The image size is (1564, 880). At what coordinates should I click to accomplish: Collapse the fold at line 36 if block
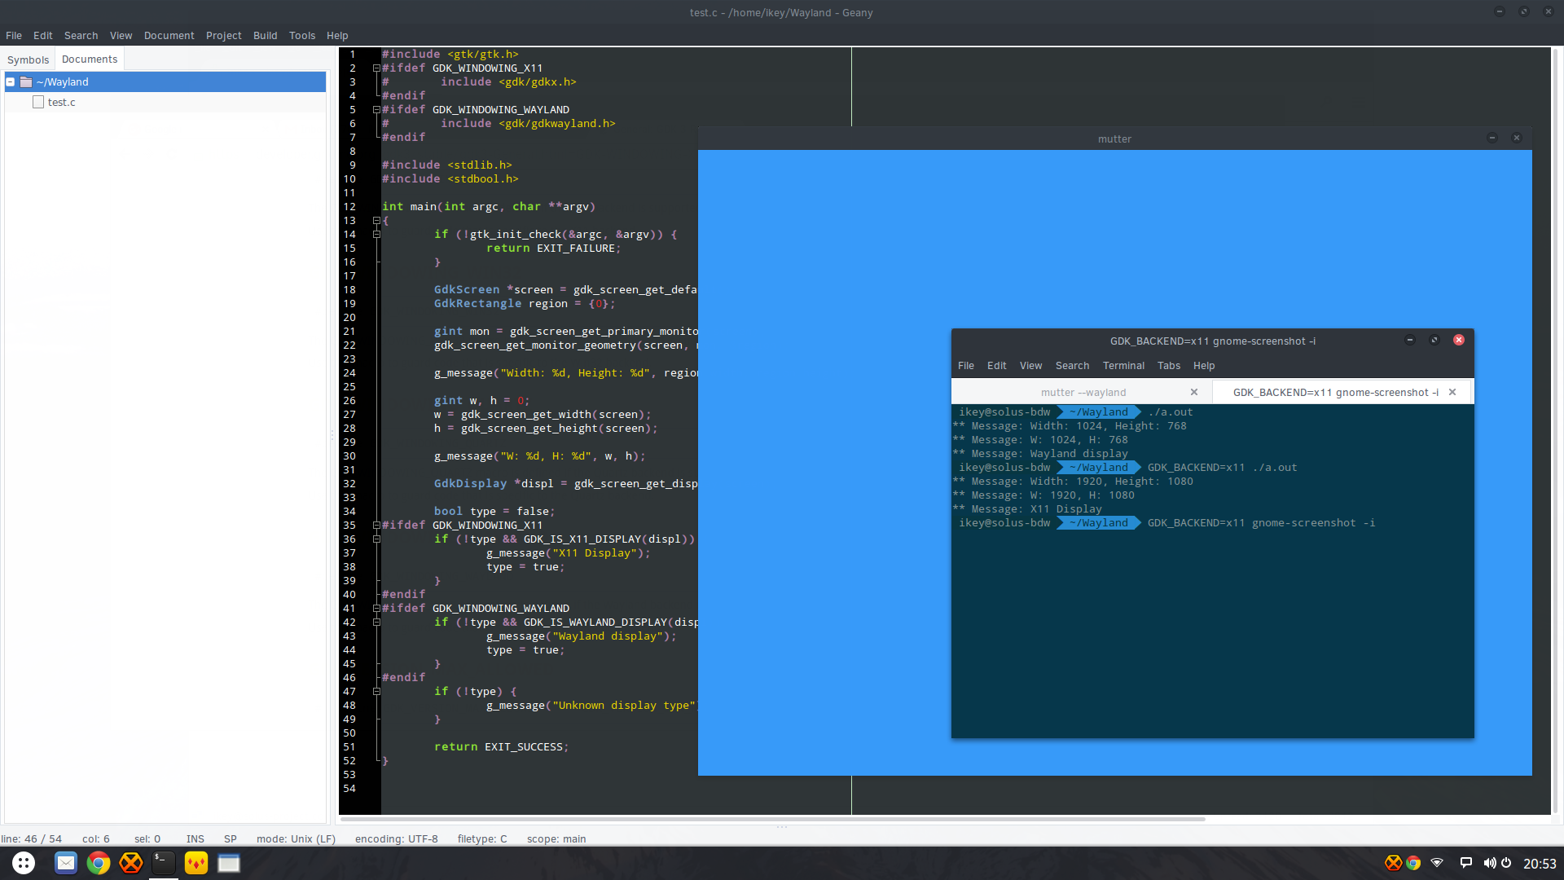(x=376, y=539)
